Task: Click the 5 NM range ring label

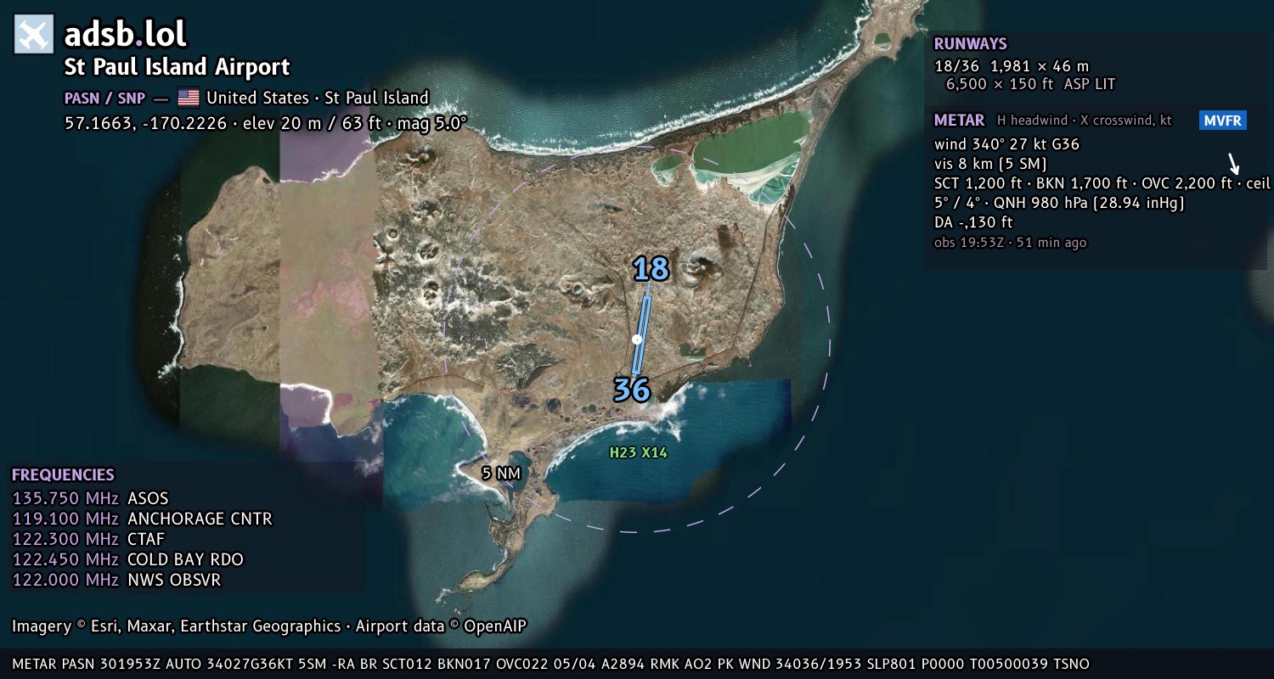Action: coord(501,473)
